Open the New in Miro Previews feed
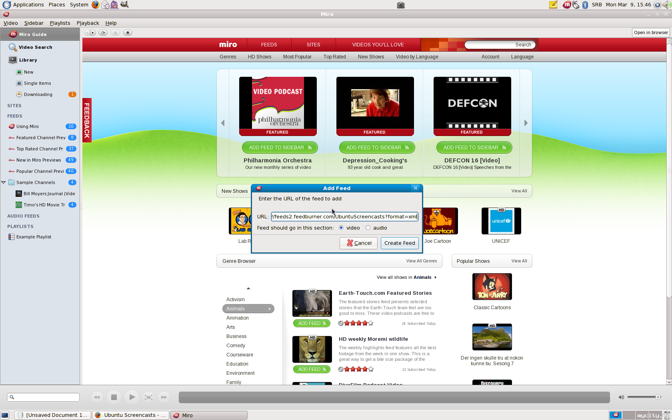 pyautogui.click(x=40, y=160)
